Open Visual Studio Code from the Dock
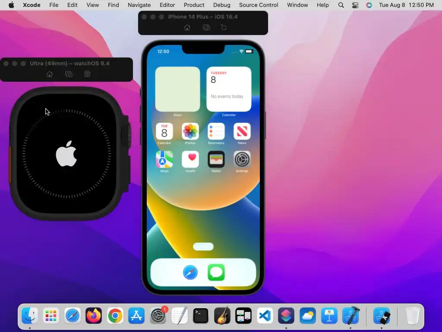The image size is (442, 332). point(265,315)
